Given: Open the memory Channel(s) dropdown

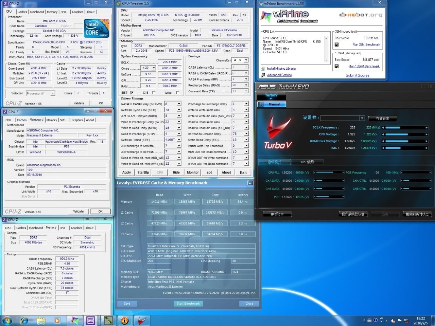Looking at the screenshot, I should [246, 60].
